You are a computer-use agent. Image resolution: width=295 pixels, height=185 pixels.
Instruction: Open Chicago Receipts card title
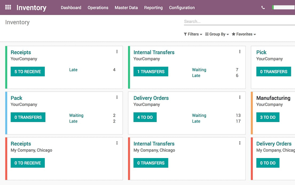tap(21, 144)
